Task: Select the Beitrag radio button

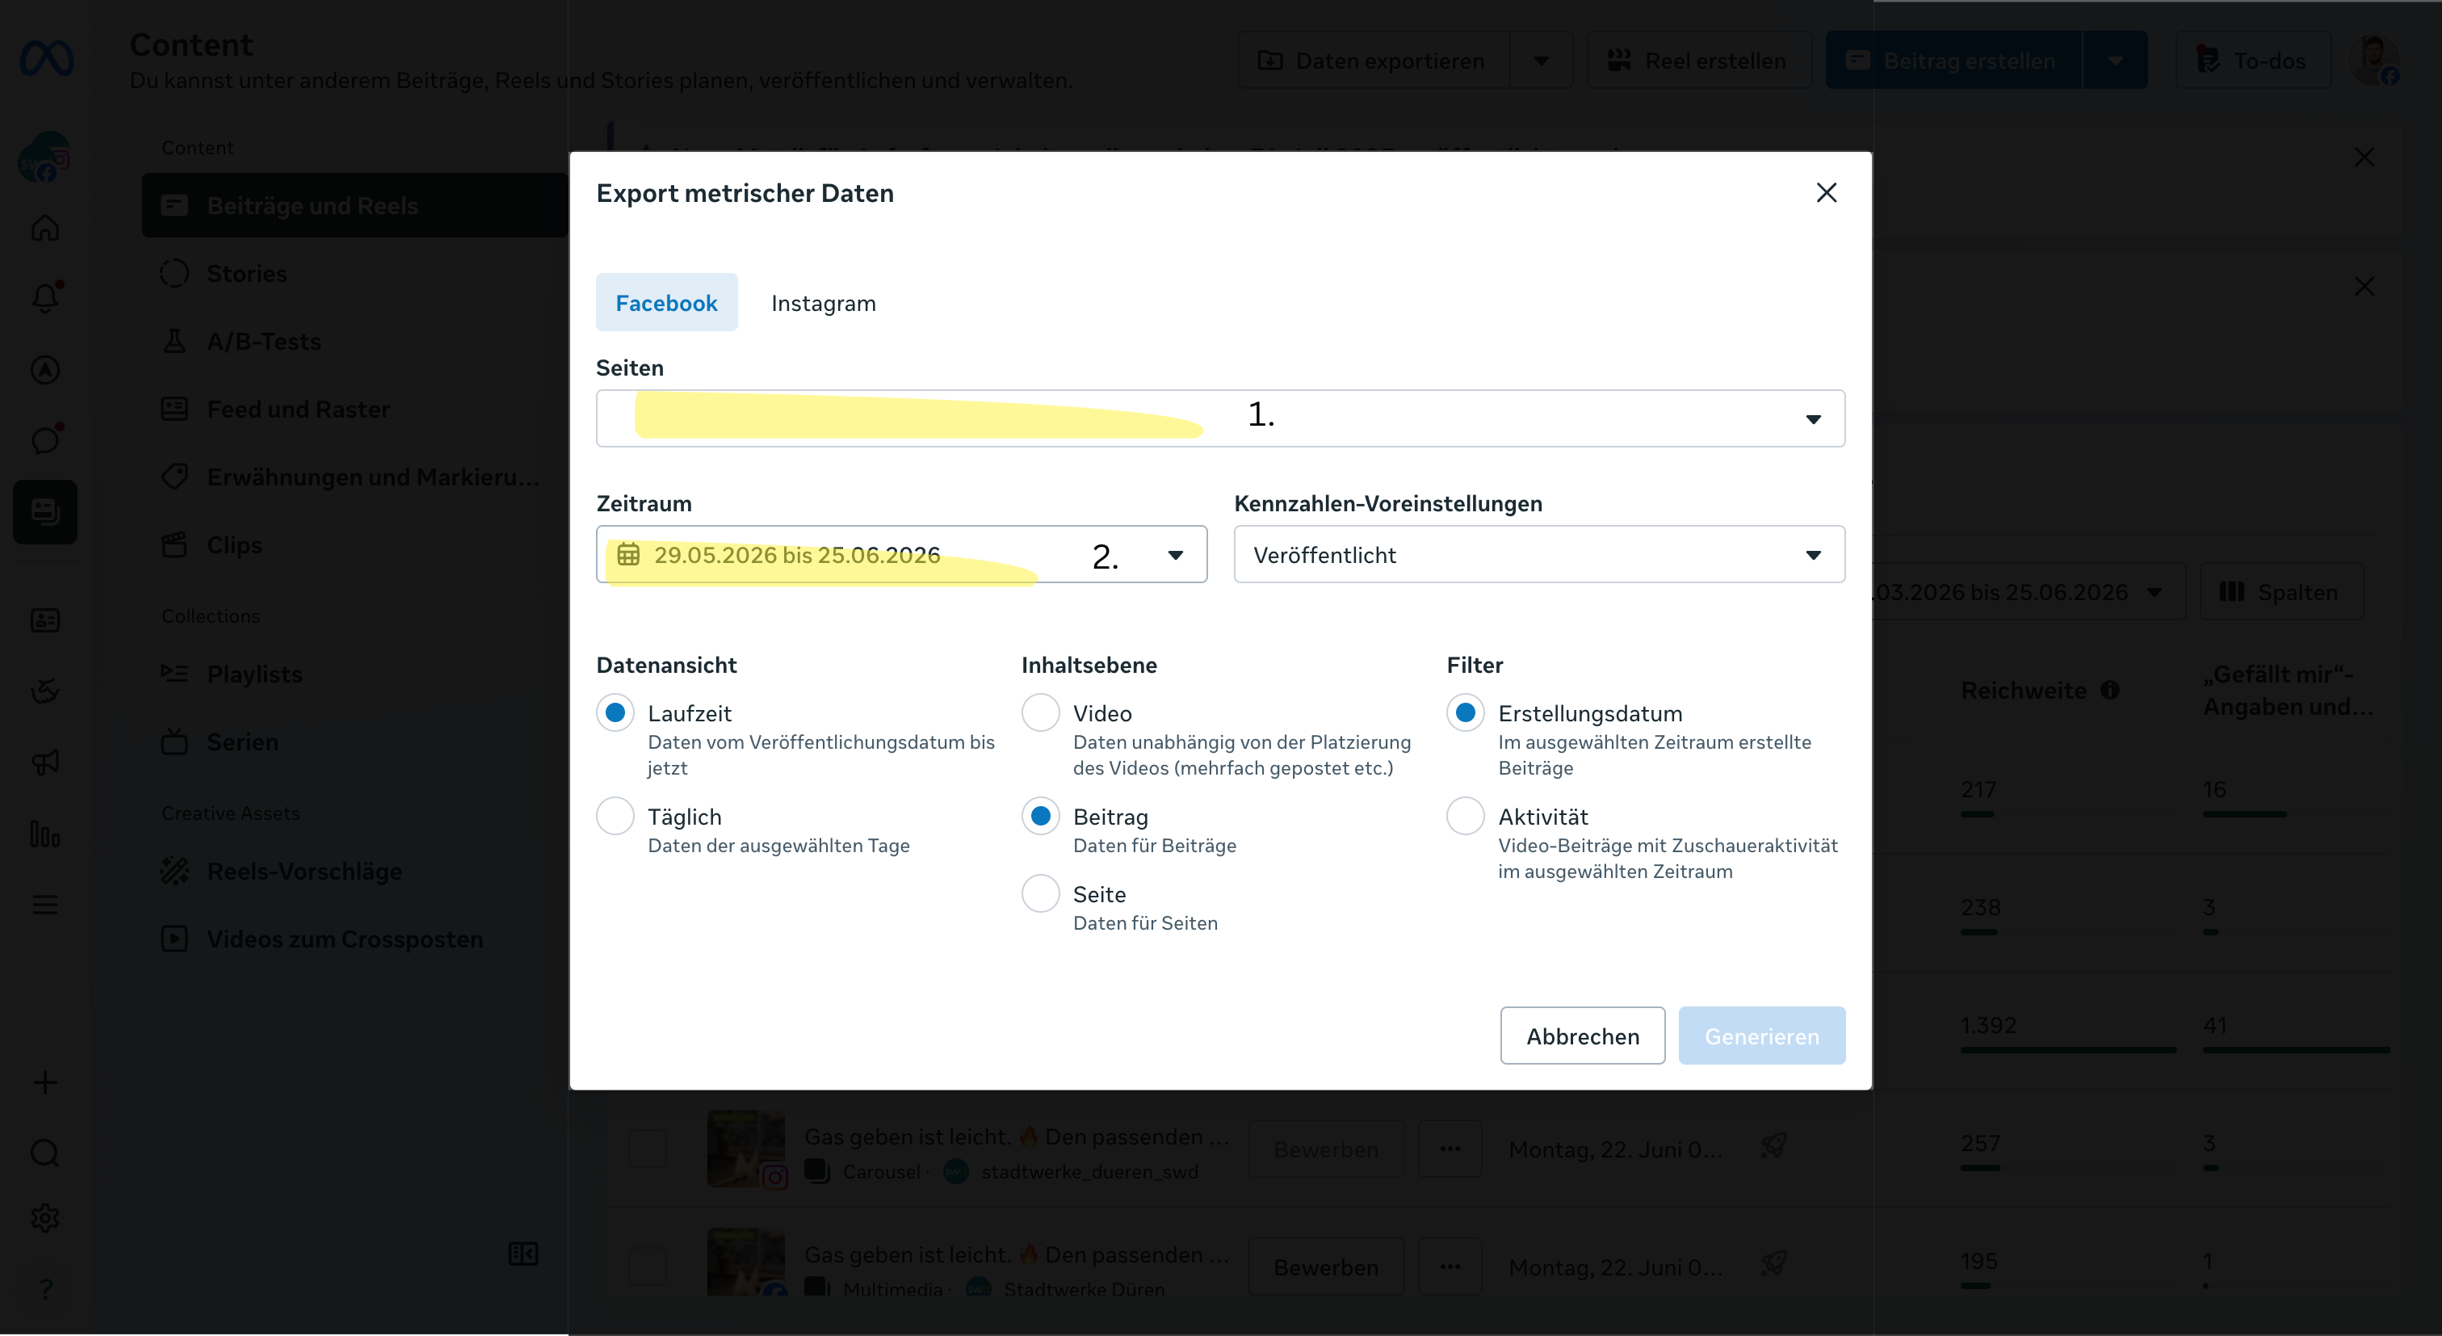Action: coord(1040,816)
